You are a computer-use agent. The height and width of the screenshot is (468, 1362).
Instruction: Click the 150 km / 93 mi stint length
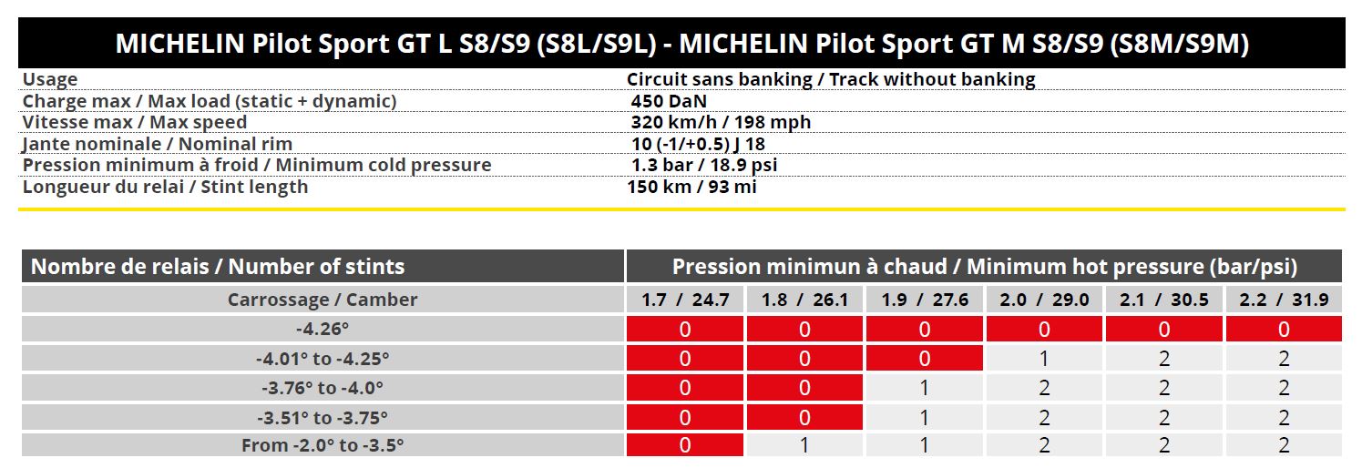point(691,187)
